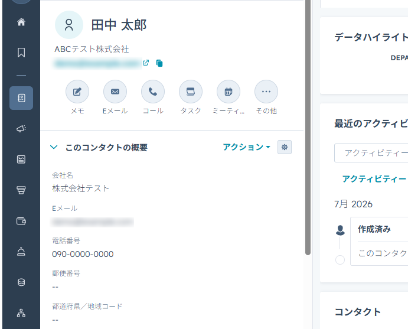The image size is (408, 329).
Task: Click the home icon in sidebar
Action: click(21, 22)
